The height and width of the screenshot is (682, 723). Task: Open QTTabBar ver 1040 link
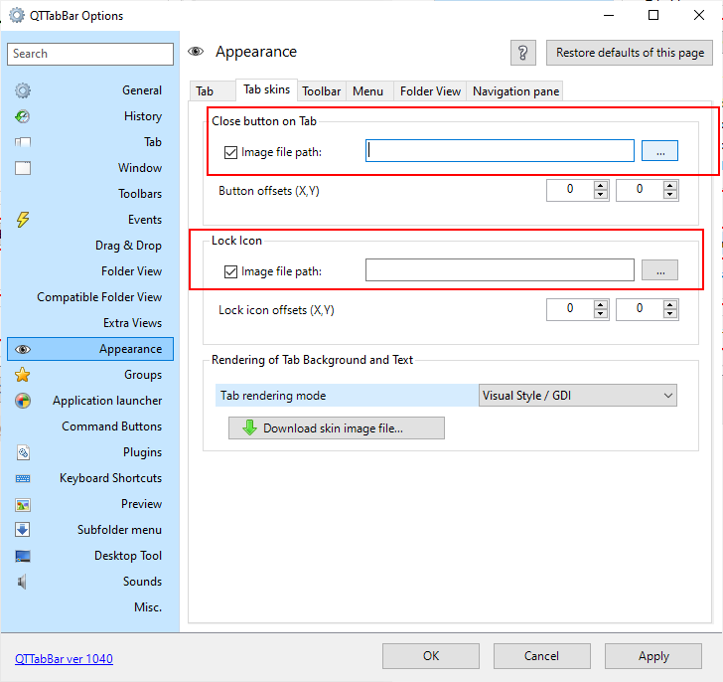(x=64, y=658)
